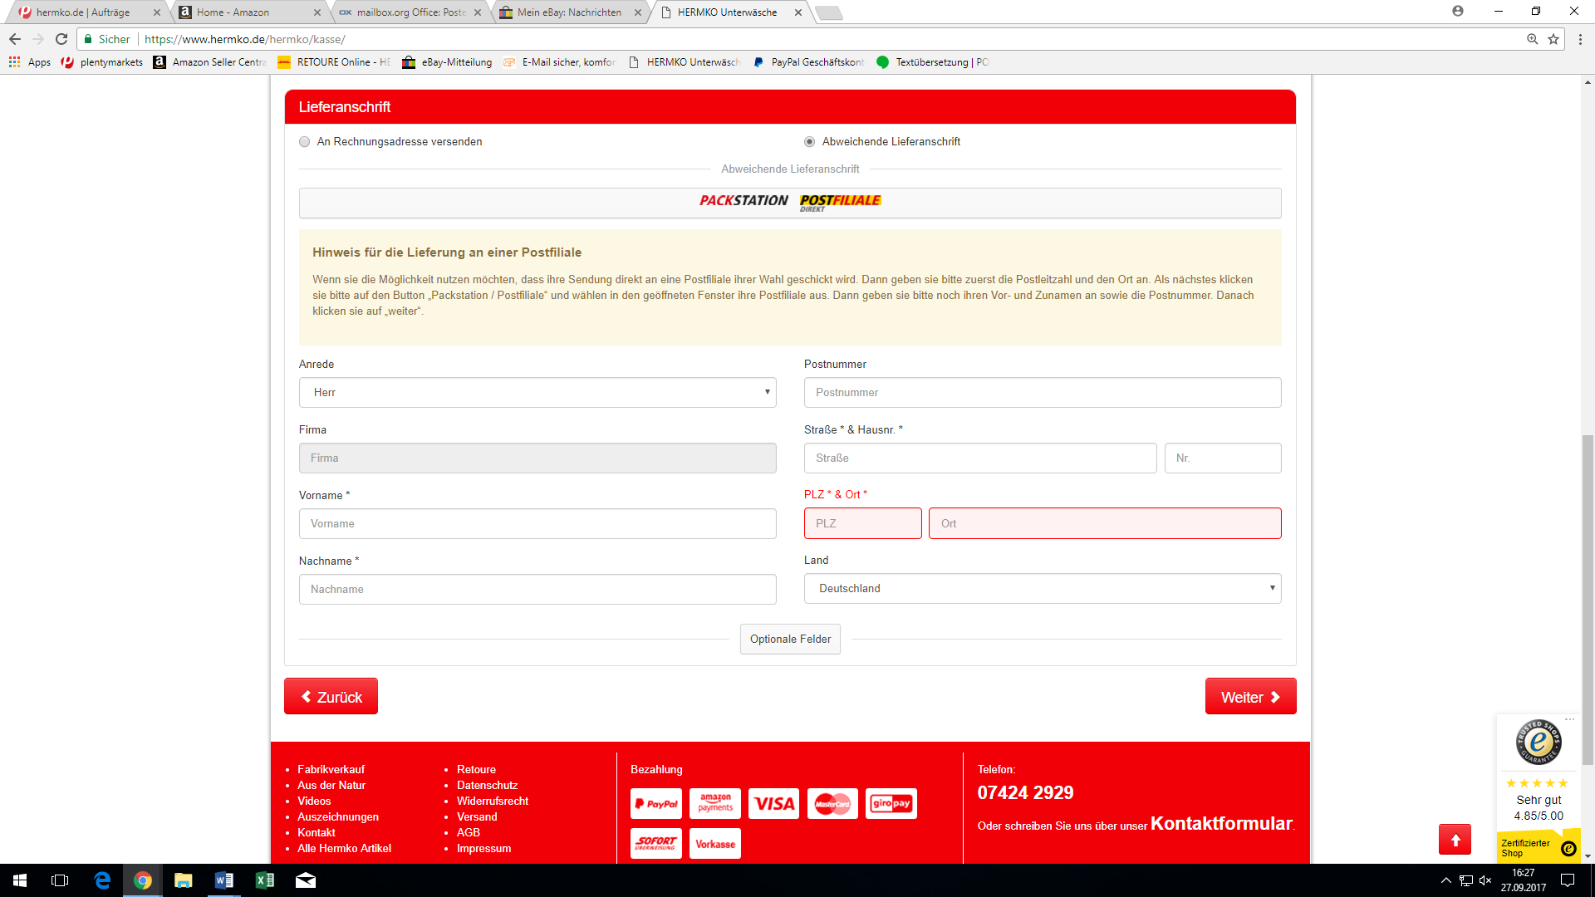Click the 'Zurück' navigation button
Image resolution: width=1595 pixels, height=897 pixels.
(x=331, y=697)
